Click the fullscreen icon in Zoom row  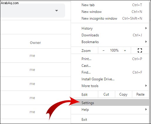click(x=140, y=50)
